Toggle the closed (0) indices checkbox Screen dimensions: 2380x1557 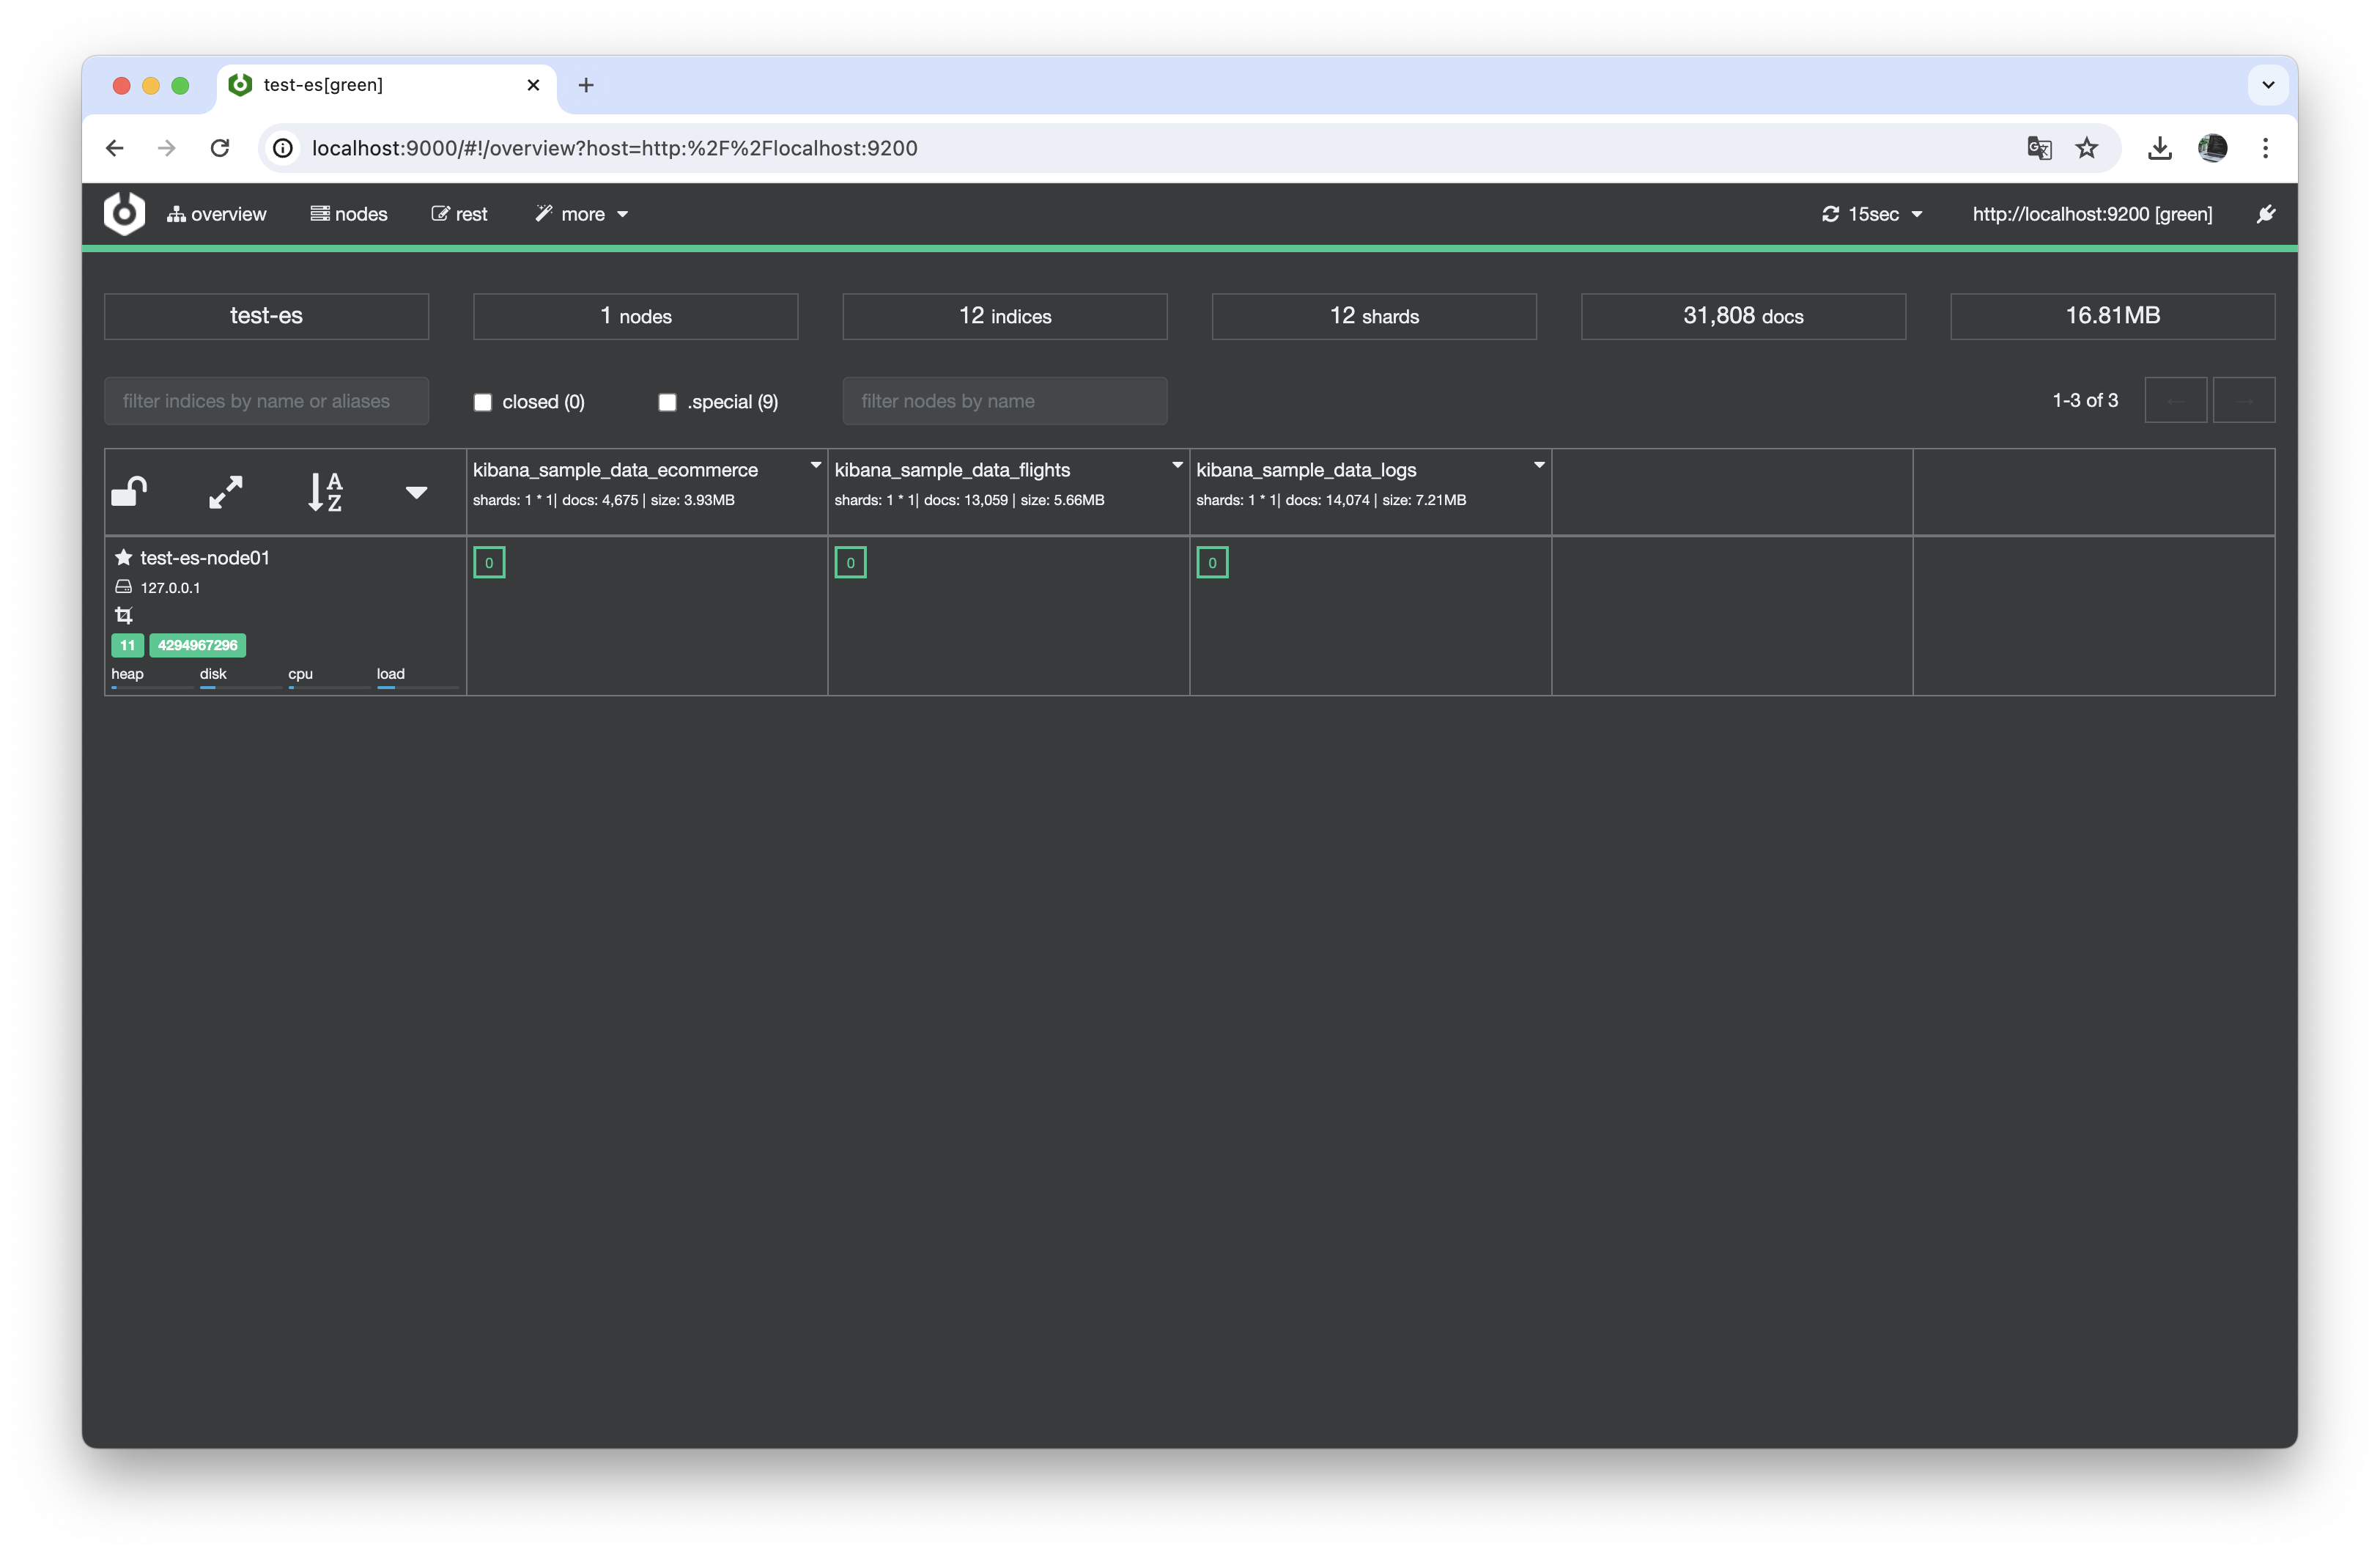pyautogui.click(x=483, y=402)
